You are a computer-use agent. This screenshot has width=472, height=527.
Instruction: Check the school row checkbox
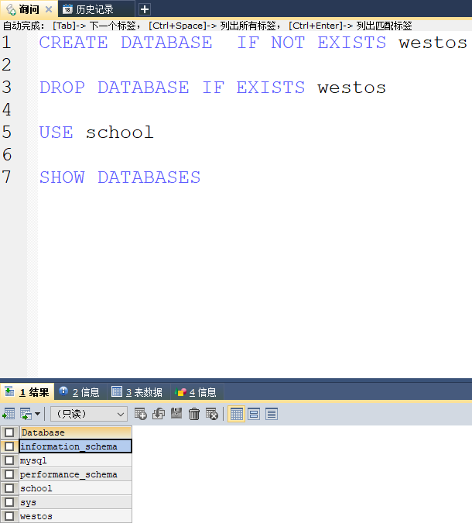(9, 488)
